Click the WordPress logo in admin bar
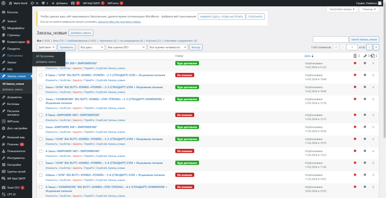Image resolution: width=386 pixels, height=198 pixels. point(4,3)
